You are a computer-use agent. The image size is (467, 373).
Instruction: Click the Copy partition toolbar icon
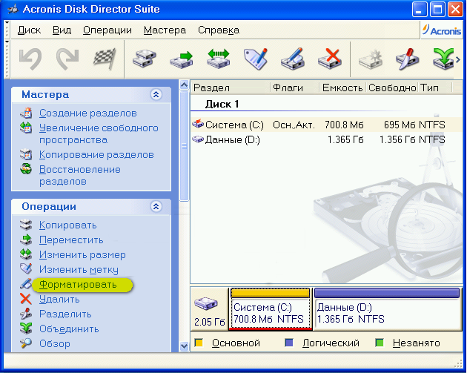click(145, 59)
